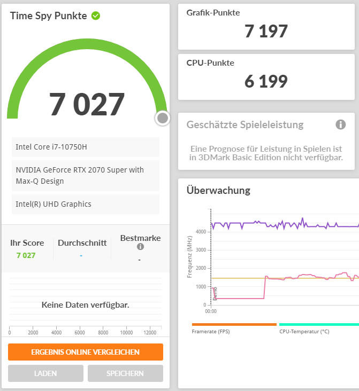This screenshot has width=359, height=391.
Task: Click Keine Daten verfügbar text
Action: click(86, 304)
